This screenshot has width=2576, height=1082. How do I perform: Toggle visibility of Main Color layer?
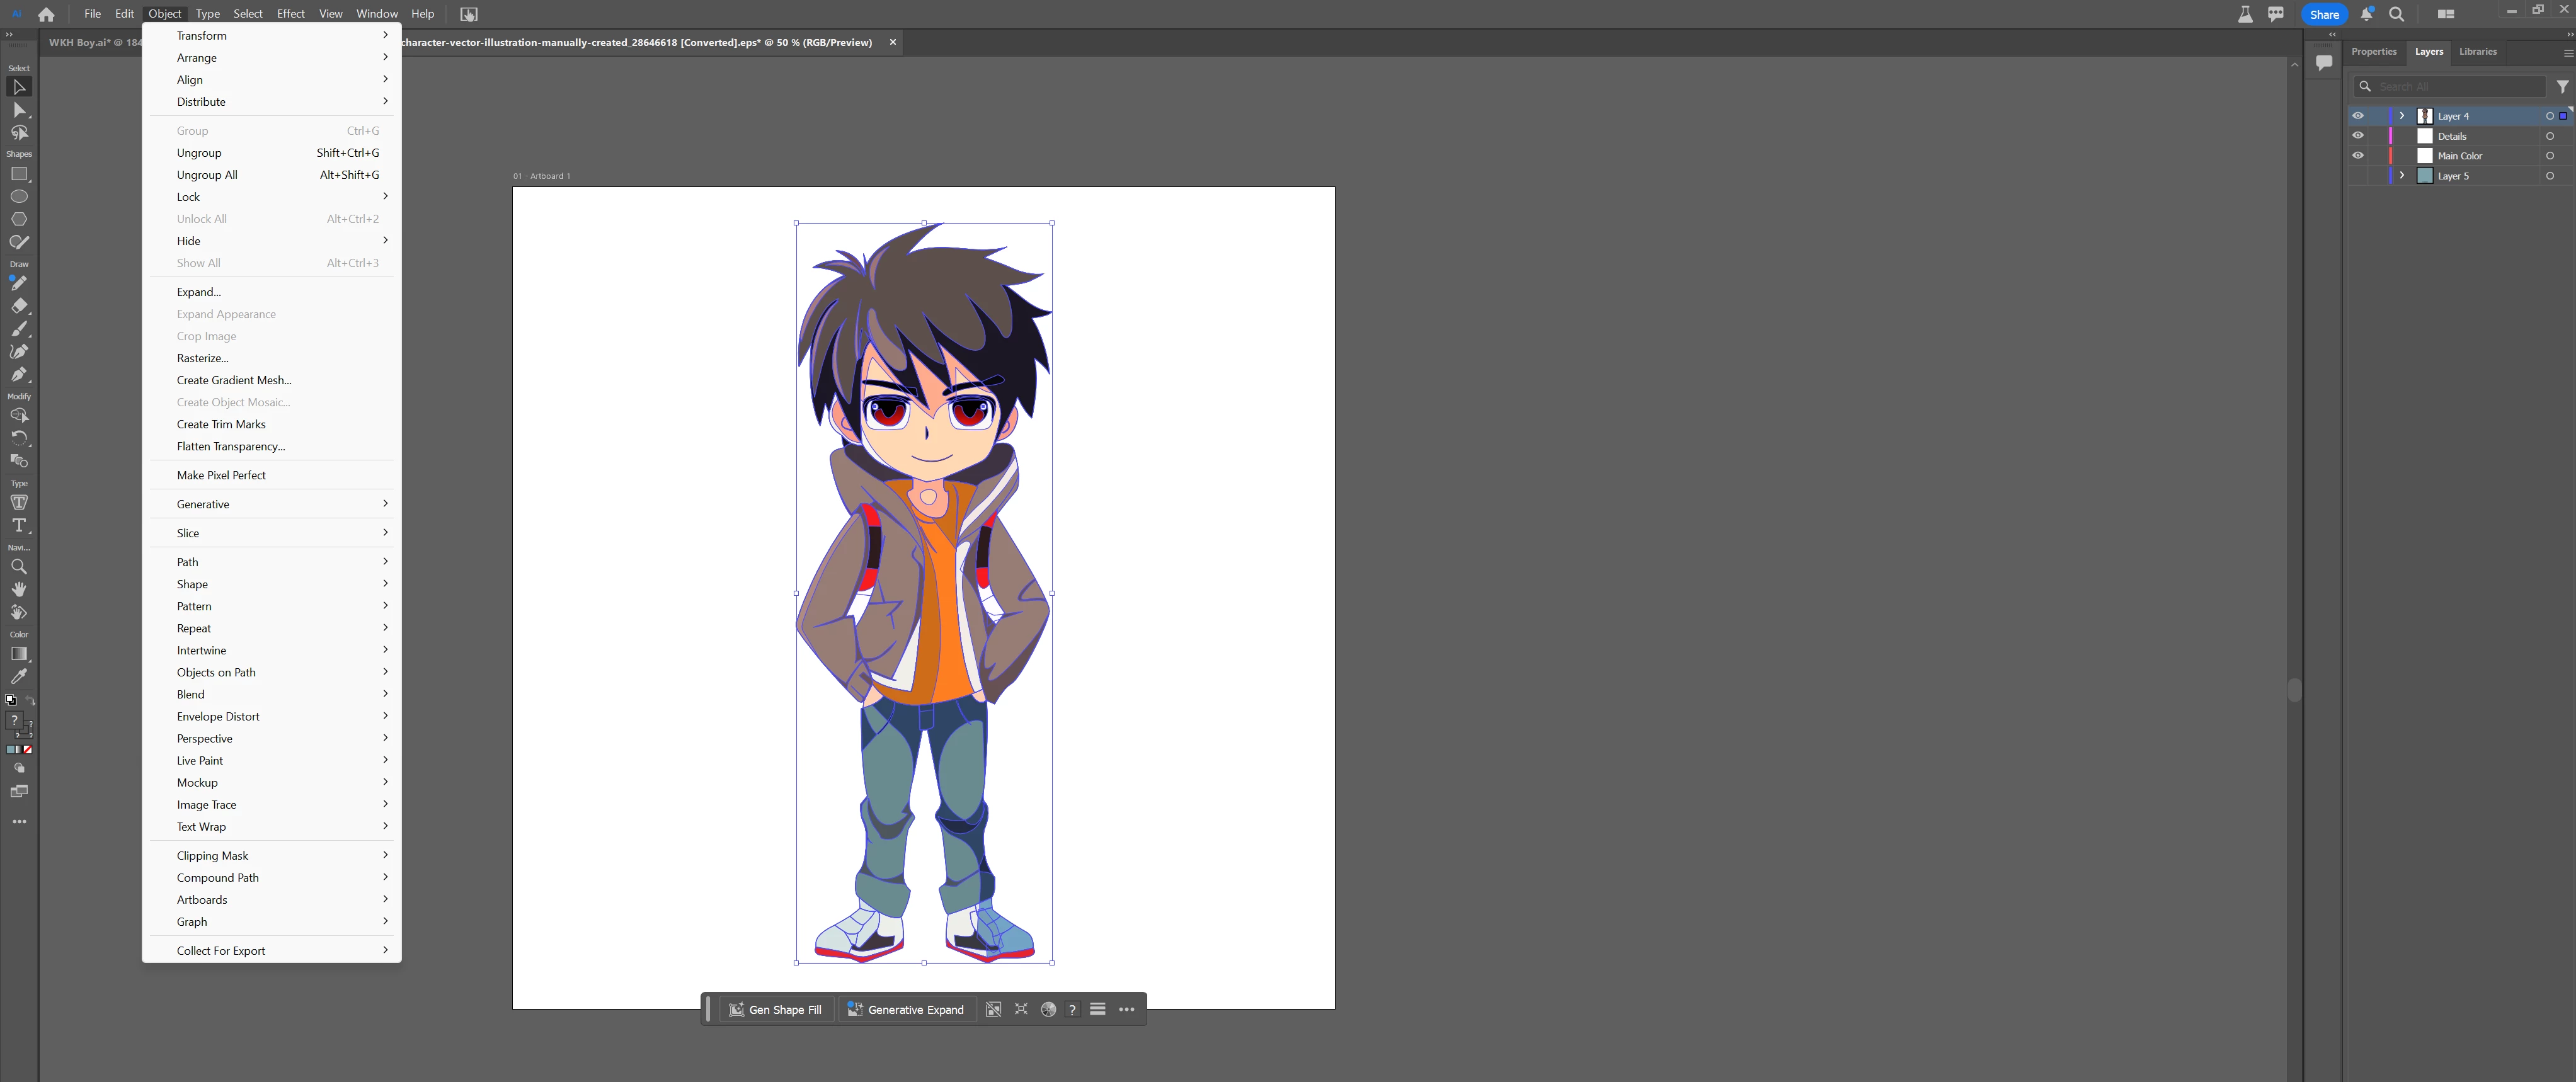(x=2357, y=156)
